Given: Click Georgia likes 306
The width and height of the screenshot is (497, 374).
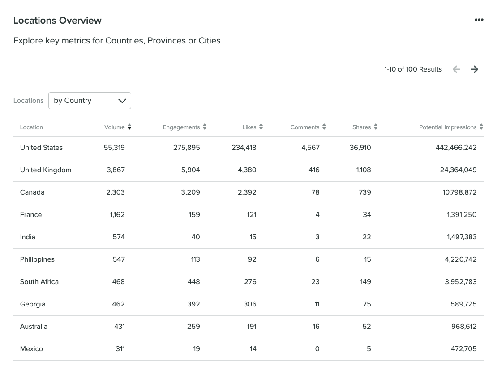Looking at the screenshot, I should (x=250, y=304).
